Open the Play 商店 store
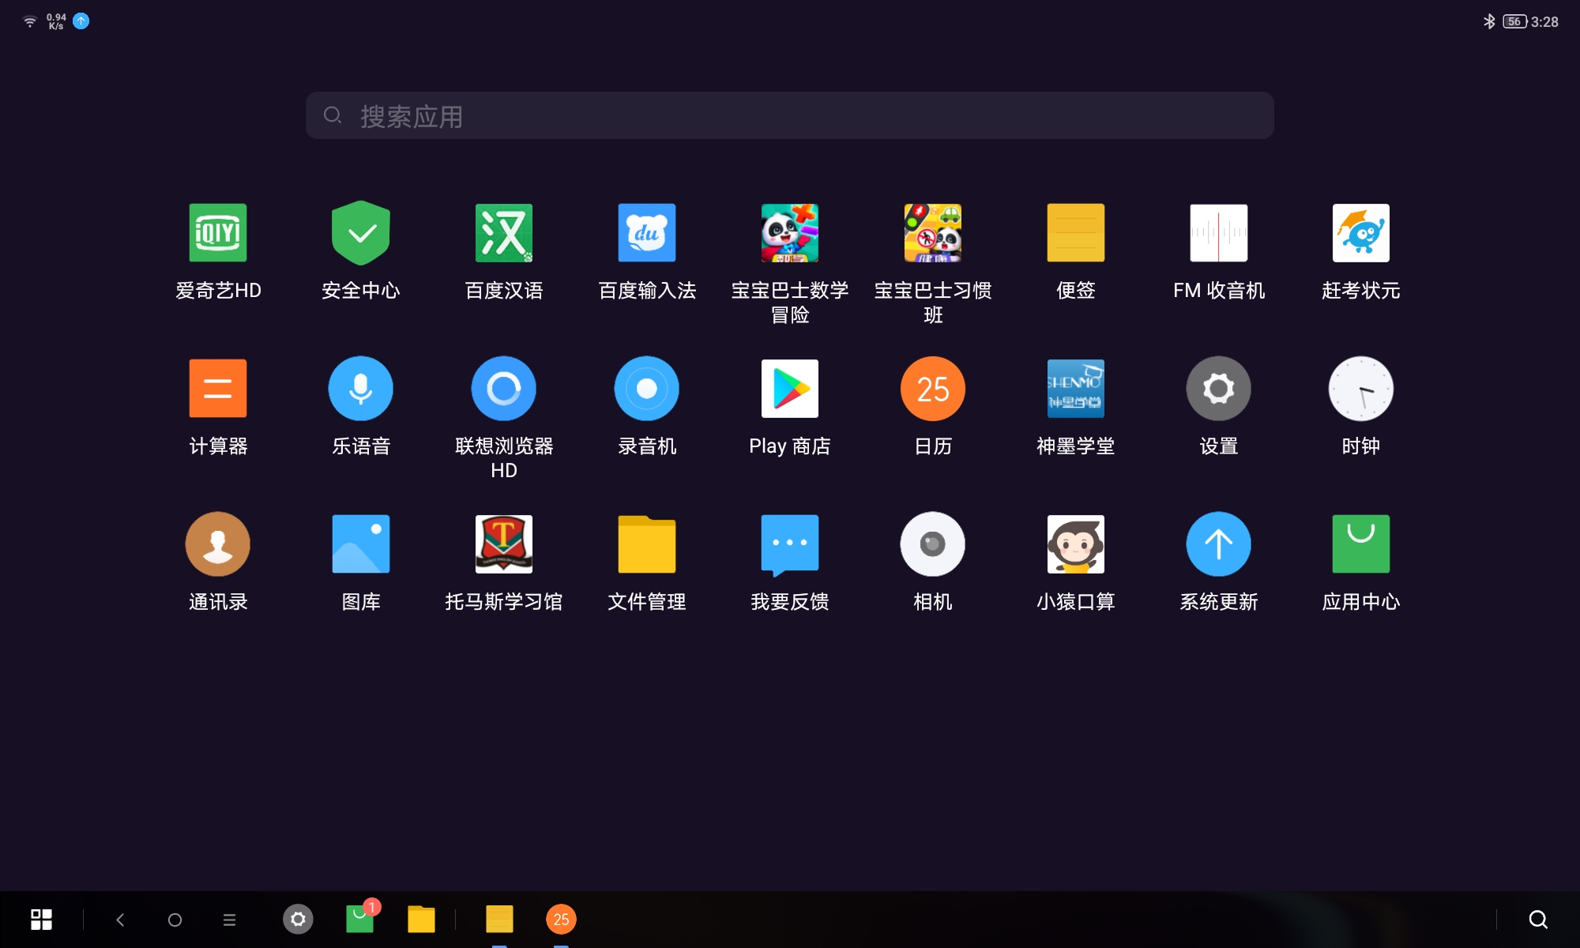Viewport: 1580px width, 948px height. tap(789, 388)
